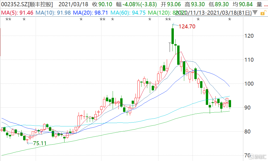Viewport: 268px width, 161px height.
Task: Click the 75.11 lowest price label
Action: coord(40,143)
